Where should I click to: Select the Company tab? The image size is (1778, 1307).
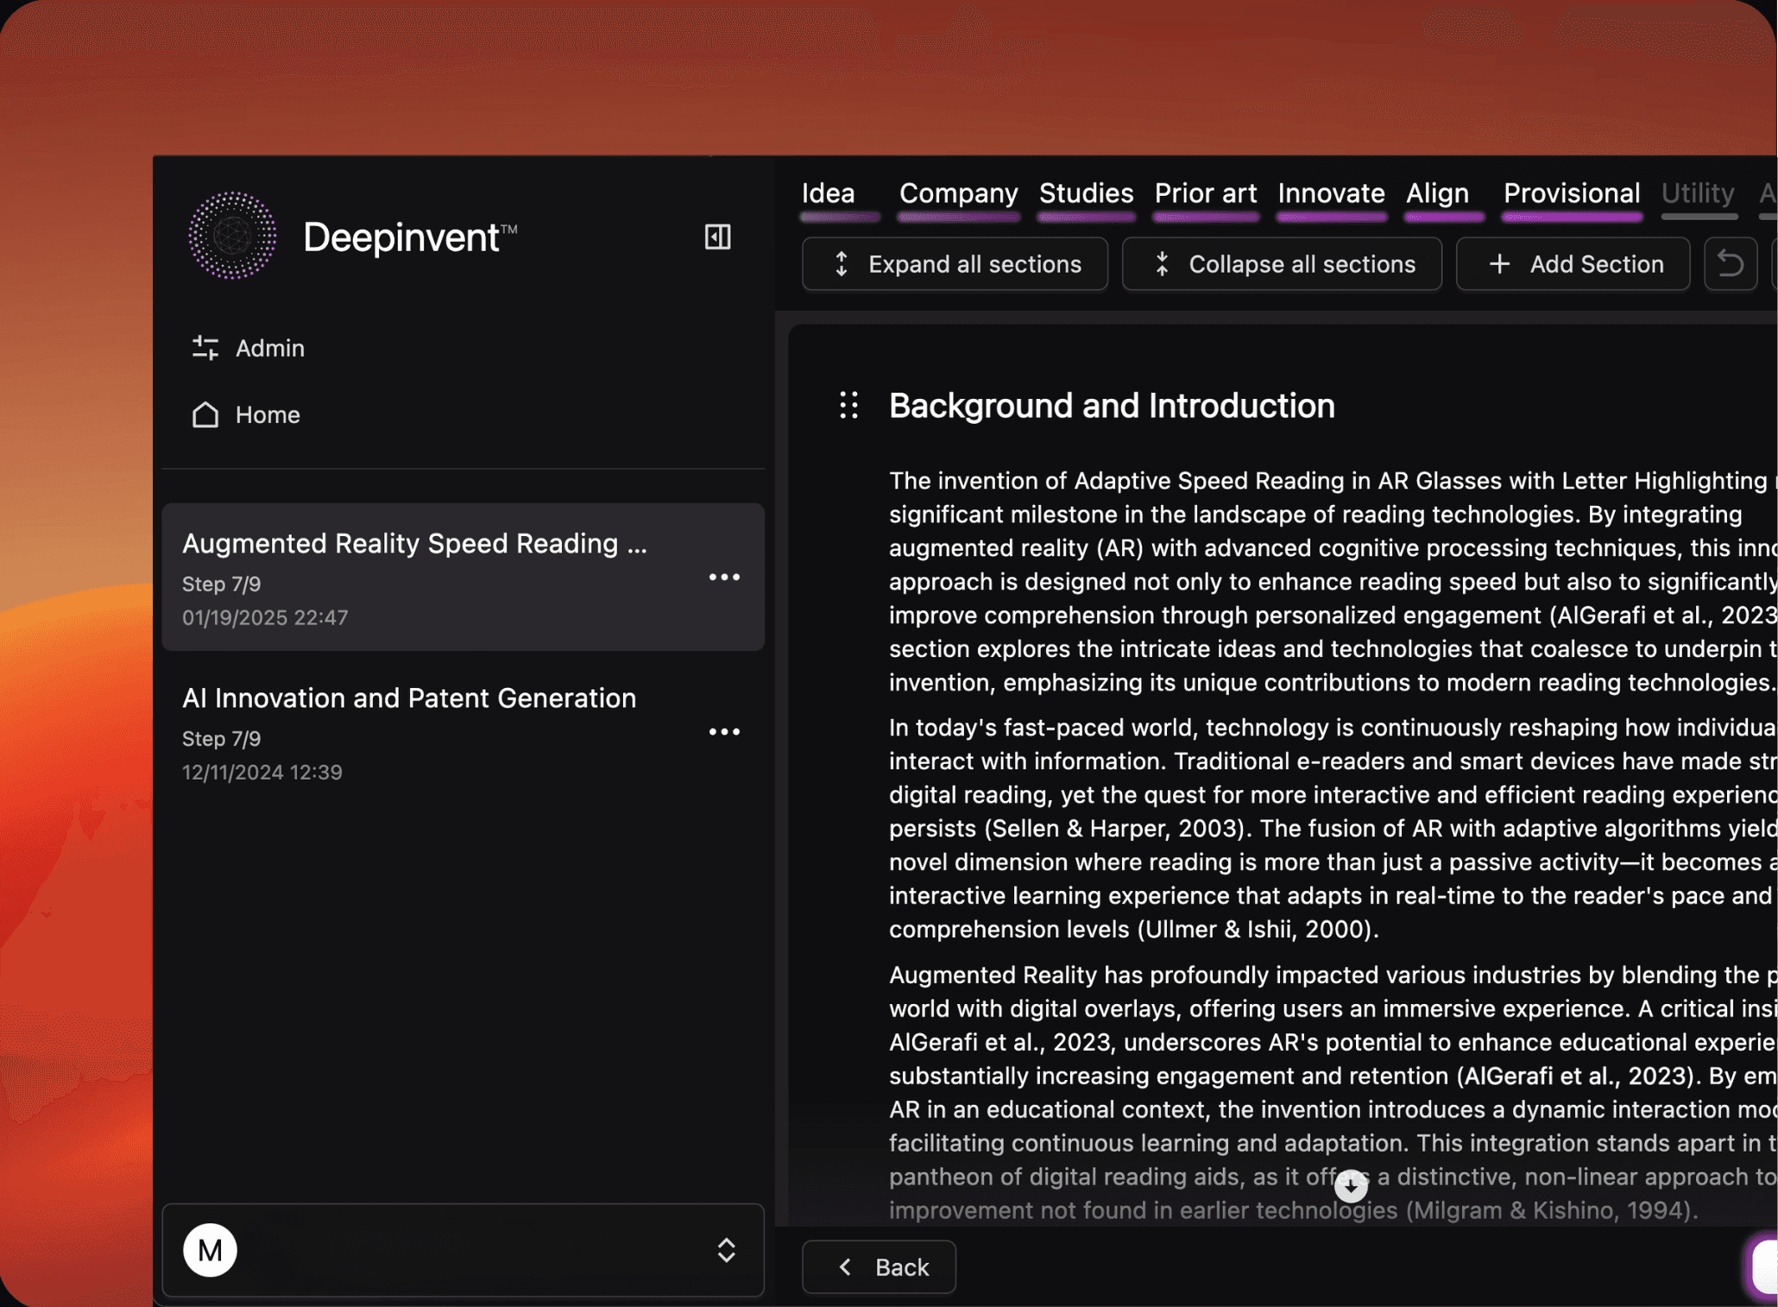pyautogui.click(x=958, y=195)
